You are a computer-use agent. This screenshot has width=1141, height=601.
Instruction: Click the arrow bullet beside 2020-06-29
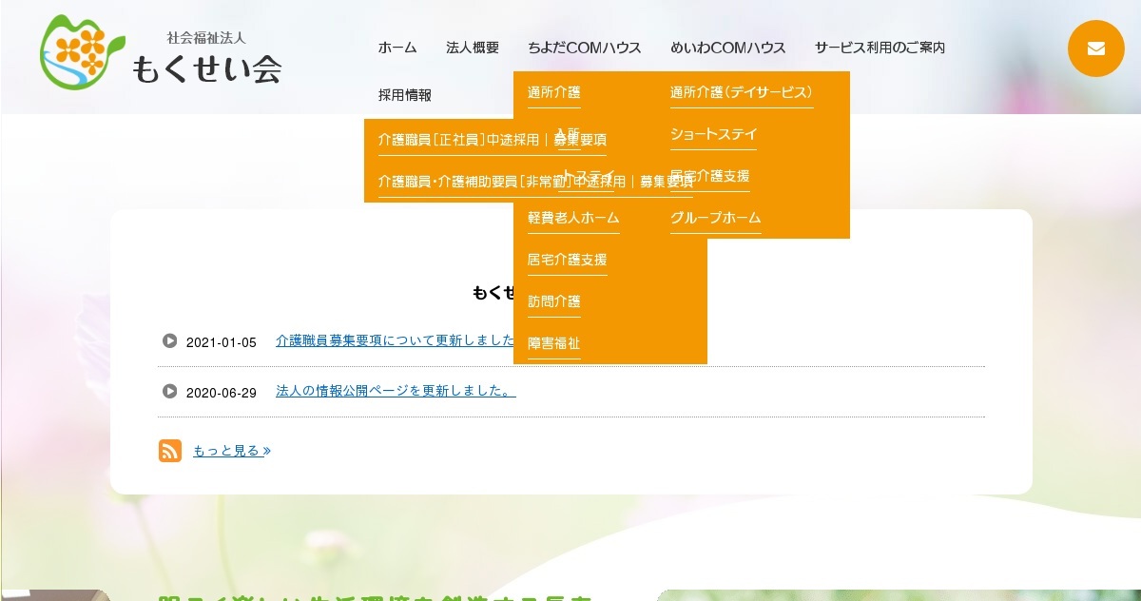point(170,391)
